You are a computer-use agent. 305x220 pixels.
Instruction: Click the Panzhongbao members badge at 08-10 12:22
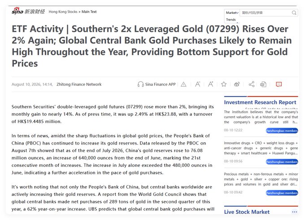(x=282, y=131)
